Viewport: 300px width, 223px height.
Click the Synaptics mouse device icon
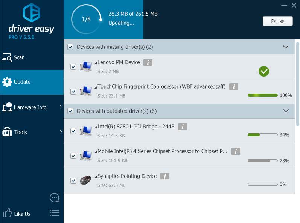pyautogui.click(x=86, y=180)
